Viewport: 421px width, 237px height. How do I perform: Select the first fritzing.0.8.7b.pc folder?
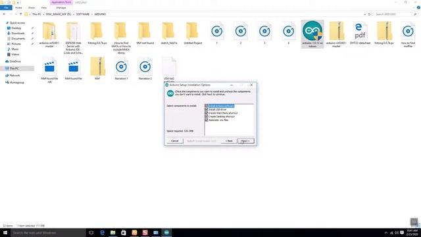(97, 33)
